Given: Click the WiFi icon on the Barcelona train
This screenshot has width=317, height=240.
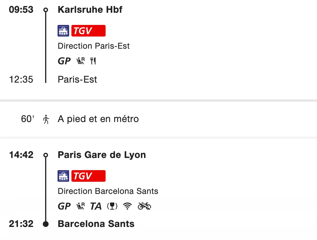Looking at the screenshot, I should [x=127, y=206].
